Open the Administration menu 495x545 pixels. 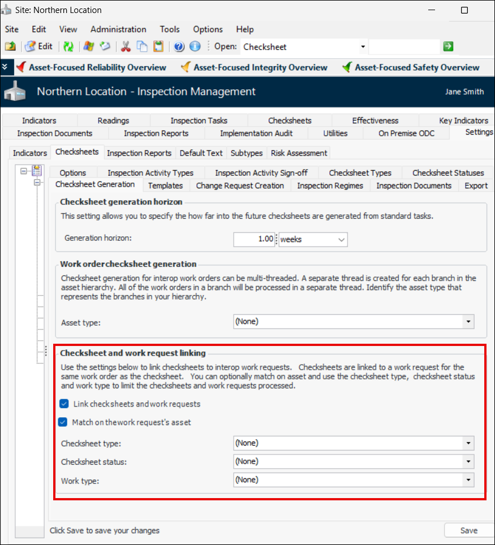[x=118, y=29]
